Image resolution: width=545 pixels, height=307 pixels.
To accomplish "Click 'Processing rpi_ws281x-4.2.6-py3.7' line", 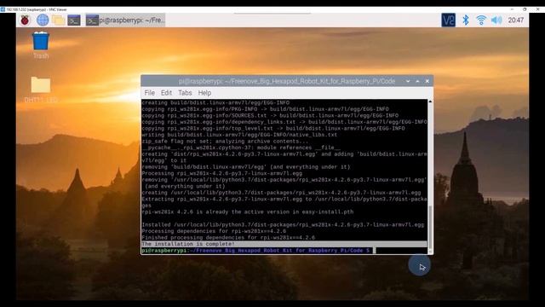I will (x=221, y=173).
